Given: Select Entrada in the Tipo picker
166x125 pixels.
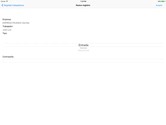Looking at the screenshot, I should click(83, 45).
